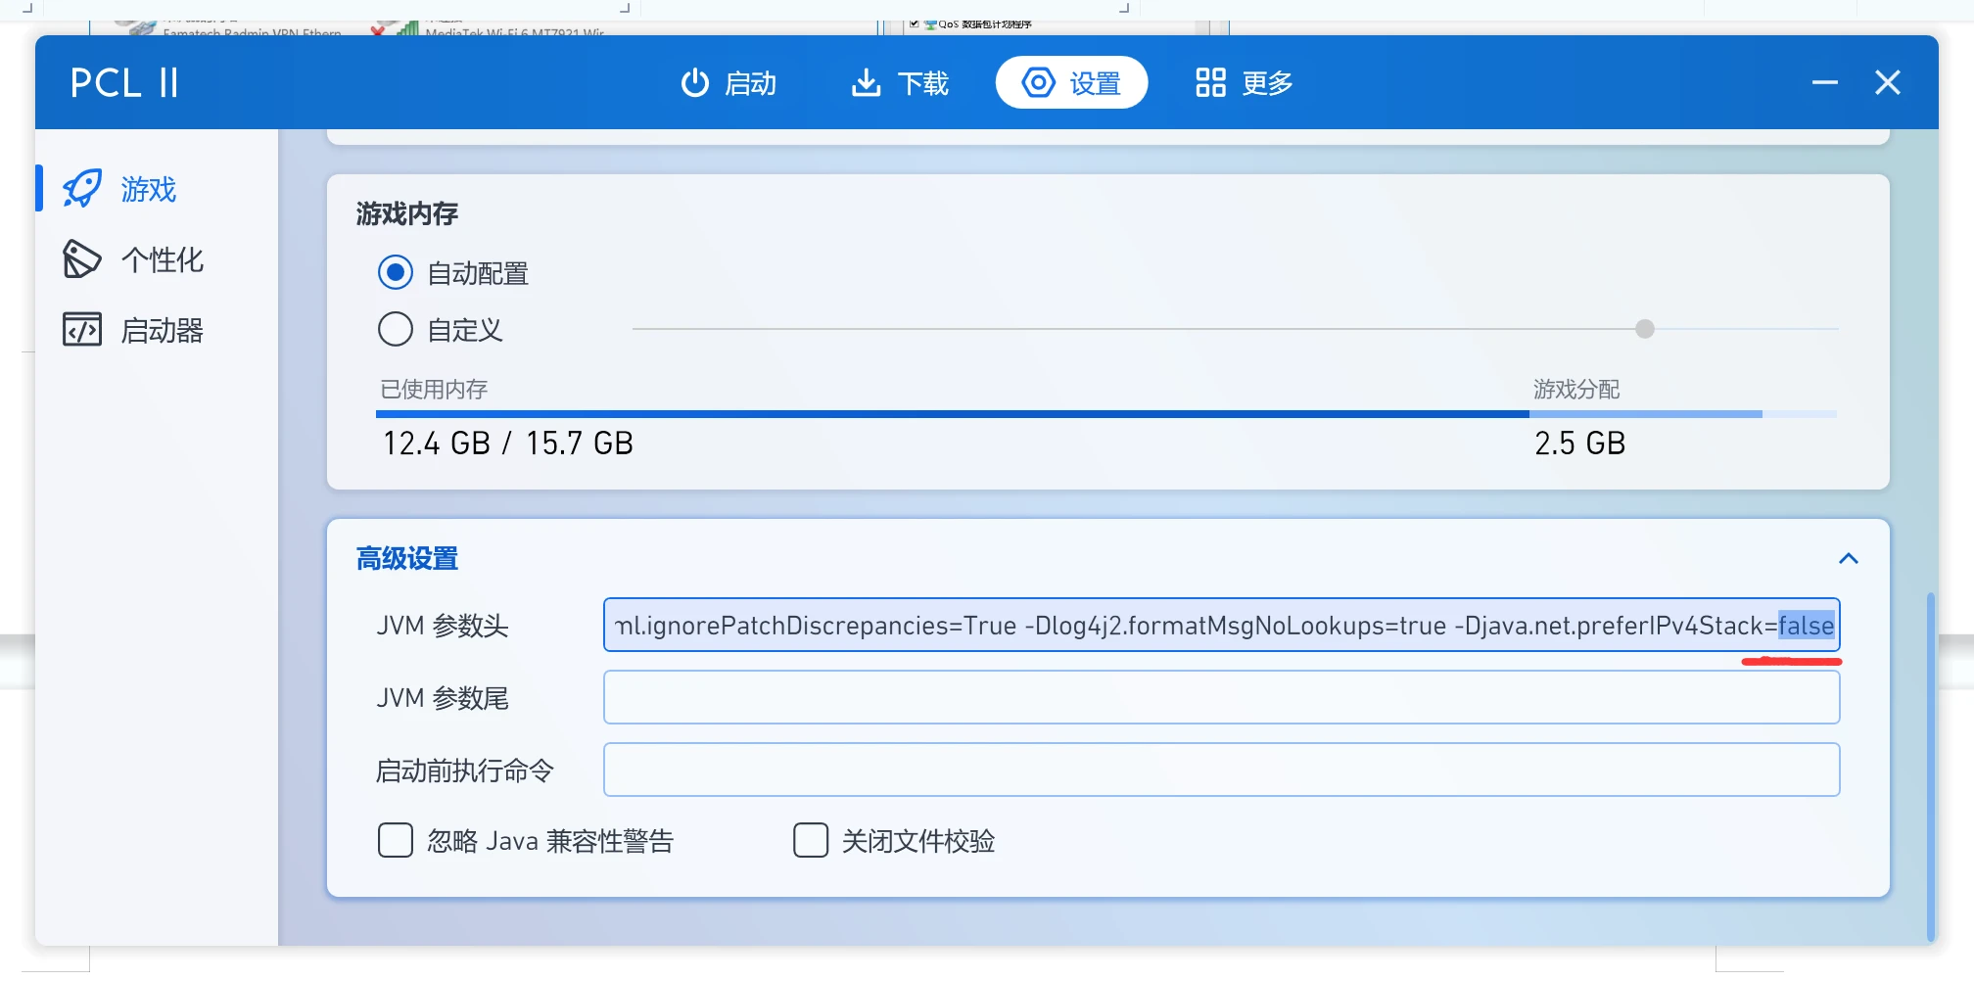Switch to the 下载 download tab
Image resolution: width=1974 pixels, height=981 pixels.
[900, 83]
